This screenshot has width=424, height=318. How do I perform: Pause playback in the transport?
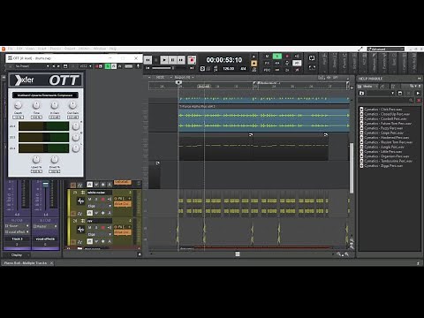coord(172,60)
